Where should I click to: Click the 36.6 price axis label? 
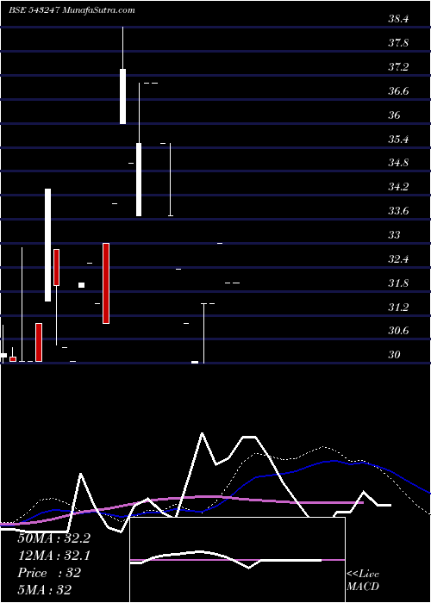point(398,91)
